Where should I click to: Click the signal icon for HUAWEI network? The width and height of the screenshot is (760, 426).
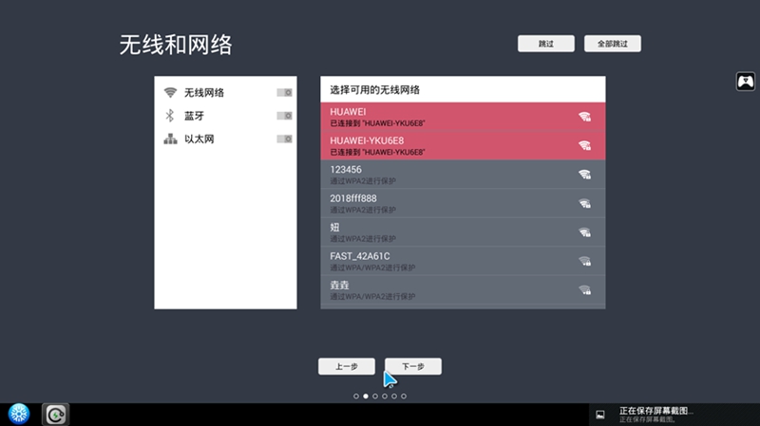coord(584,117)
